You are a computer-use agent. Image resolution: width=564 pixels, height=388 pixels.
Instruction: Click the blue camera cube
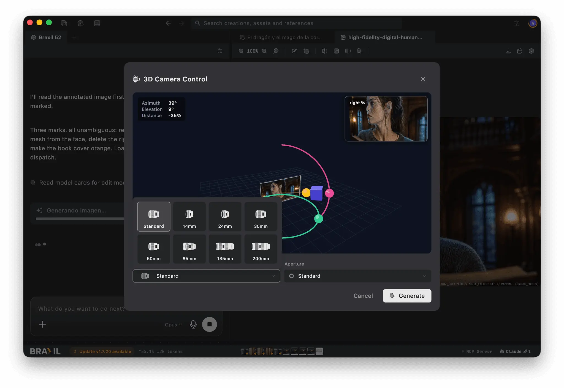click(317, 193)
